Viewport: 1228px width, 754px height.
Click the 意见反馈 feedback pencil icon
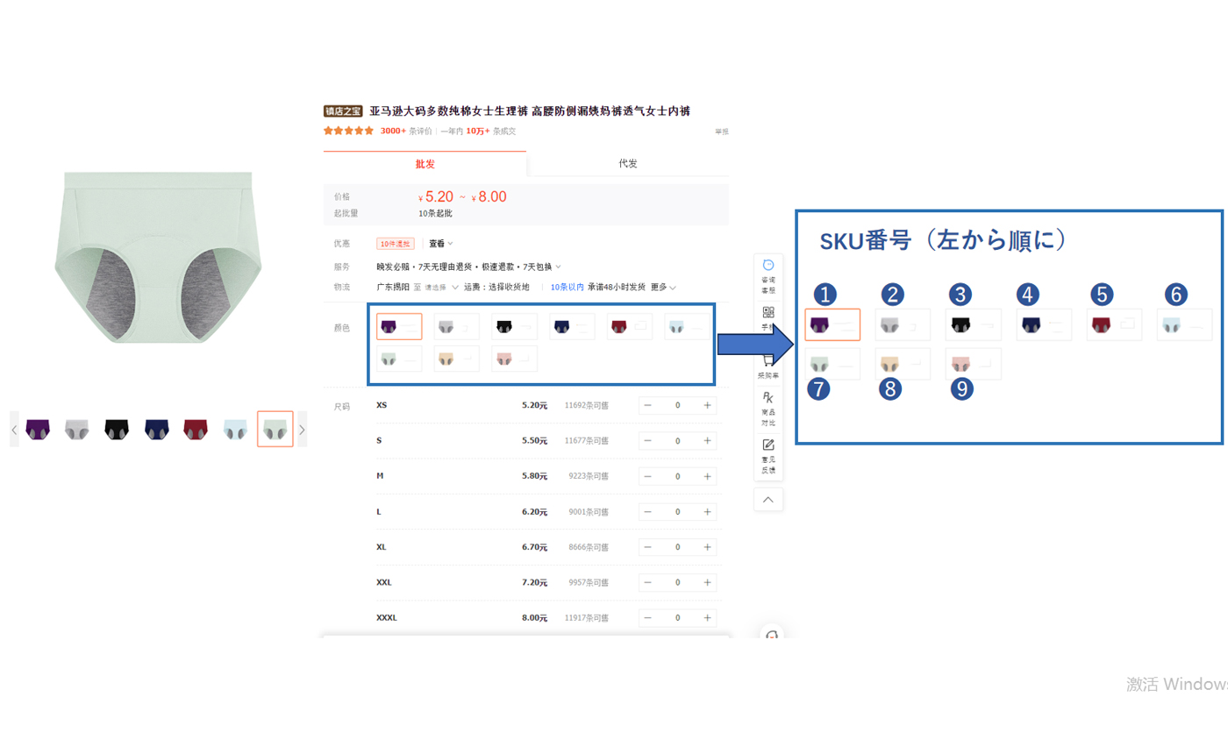pyautogui.click(x=768, y=445)
